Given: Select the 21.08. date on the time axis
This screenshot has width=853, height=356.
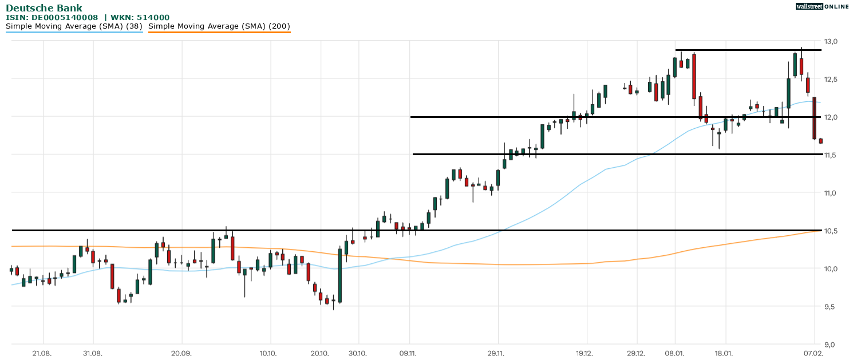Looking at the screenshot, I should pyautogui.click(x=42, y=353).
